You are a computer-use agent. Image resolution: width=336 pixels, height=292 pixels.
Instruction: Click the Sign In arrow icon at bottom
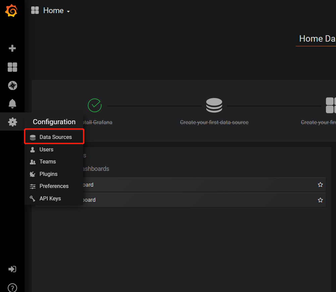click(12, 269)
